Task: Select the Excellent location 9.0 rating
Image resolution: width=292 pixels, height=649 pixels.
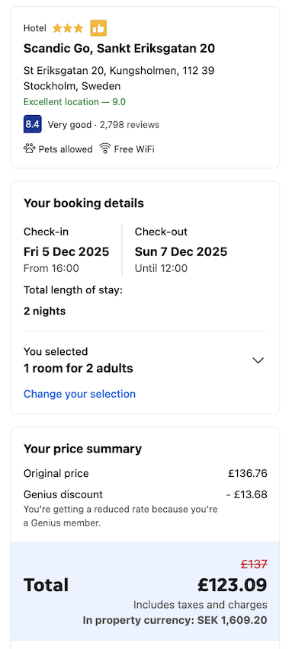Action: coord(75,102)
